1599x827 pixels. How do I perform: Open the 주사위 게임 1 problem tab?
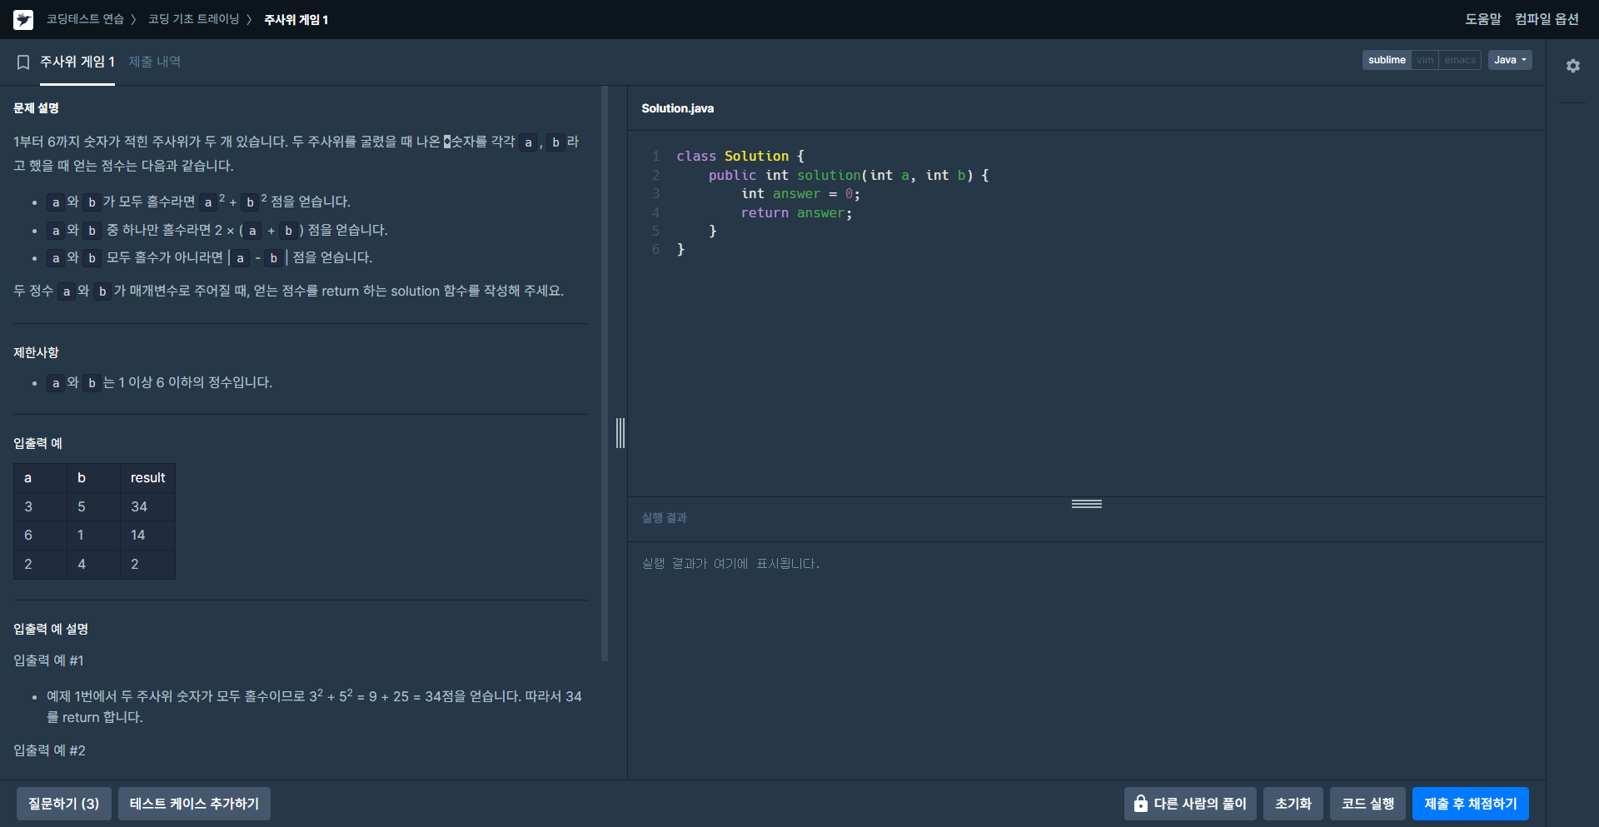[x=77, y=62]
